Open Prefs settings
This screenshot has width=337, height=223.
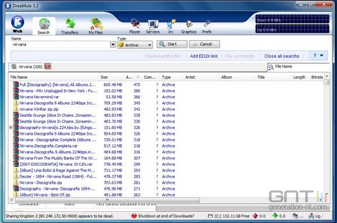click(207, 26)
